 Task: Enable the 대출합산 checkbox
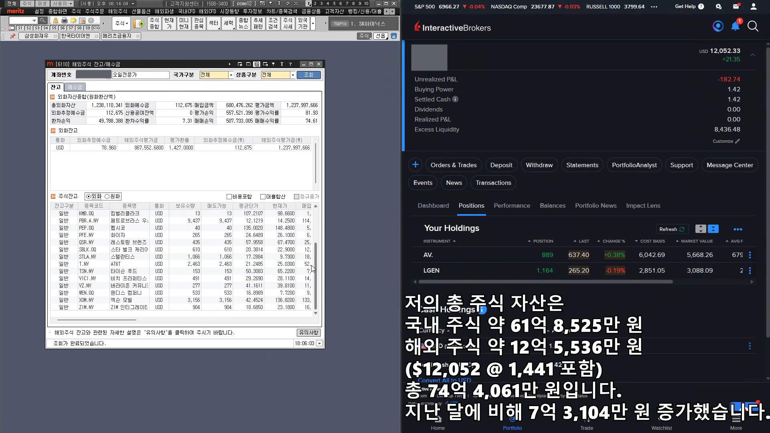click(x=263, y=196)
